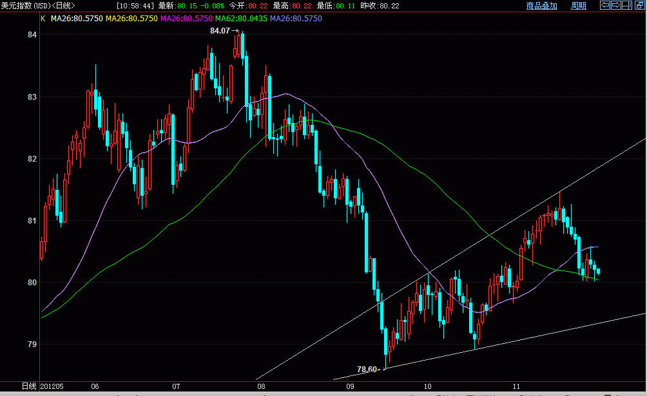Screen dimensions: 647x396
Task: Open the 商品叠加 overlay link
Action: tap(542, 6)
